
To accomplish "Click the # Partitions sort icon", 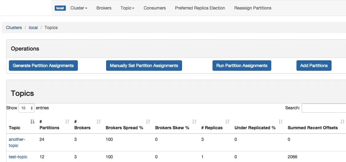I will [67, 122].
